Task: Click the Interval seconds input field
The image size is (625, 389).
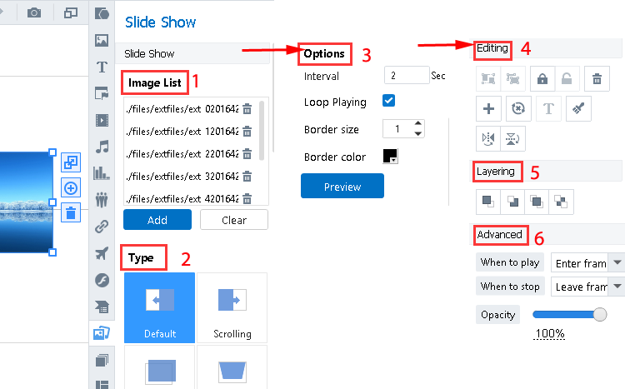Action: 406,75
